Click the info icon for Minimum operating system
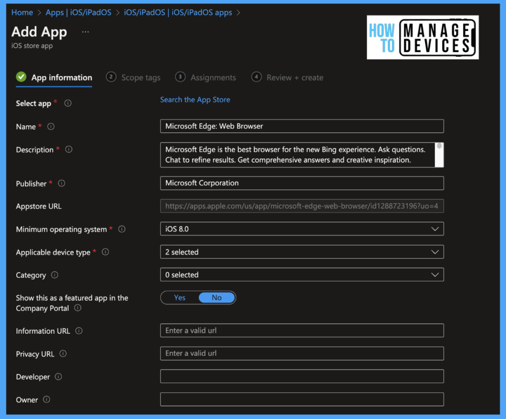The width and height of the screenshot is (506, 419). pyautogui.click(x=122, y=229)
